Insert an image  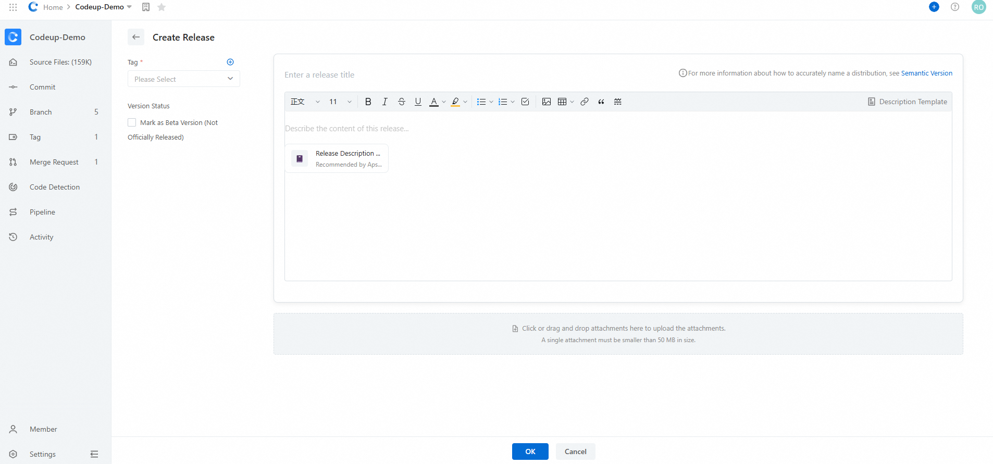point(547,102)
